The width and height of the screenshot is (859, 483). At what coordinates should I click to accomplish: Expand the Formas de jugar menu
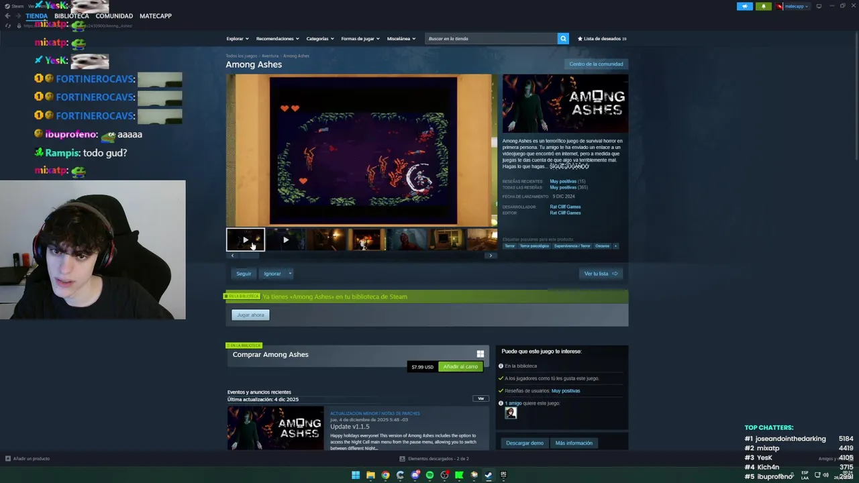360,38
